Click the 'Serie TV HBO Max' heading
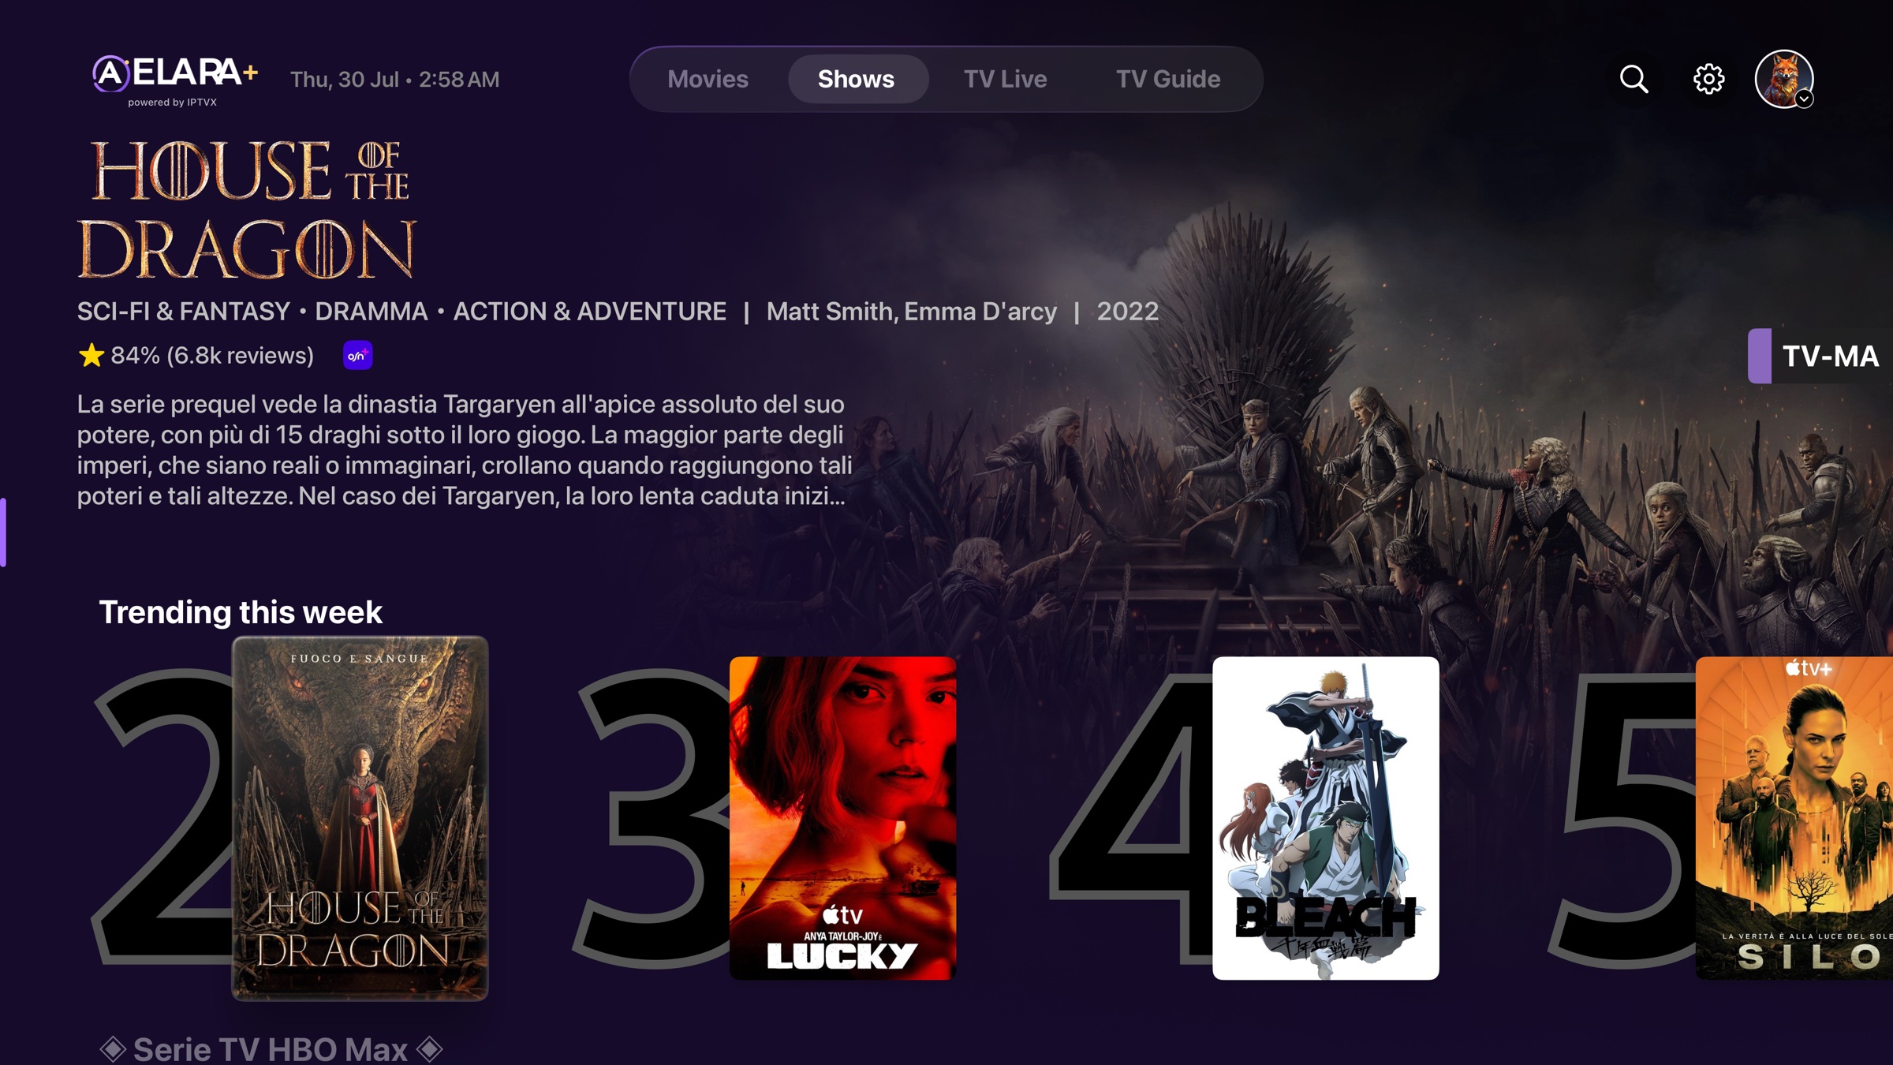 pos(271,1049)
